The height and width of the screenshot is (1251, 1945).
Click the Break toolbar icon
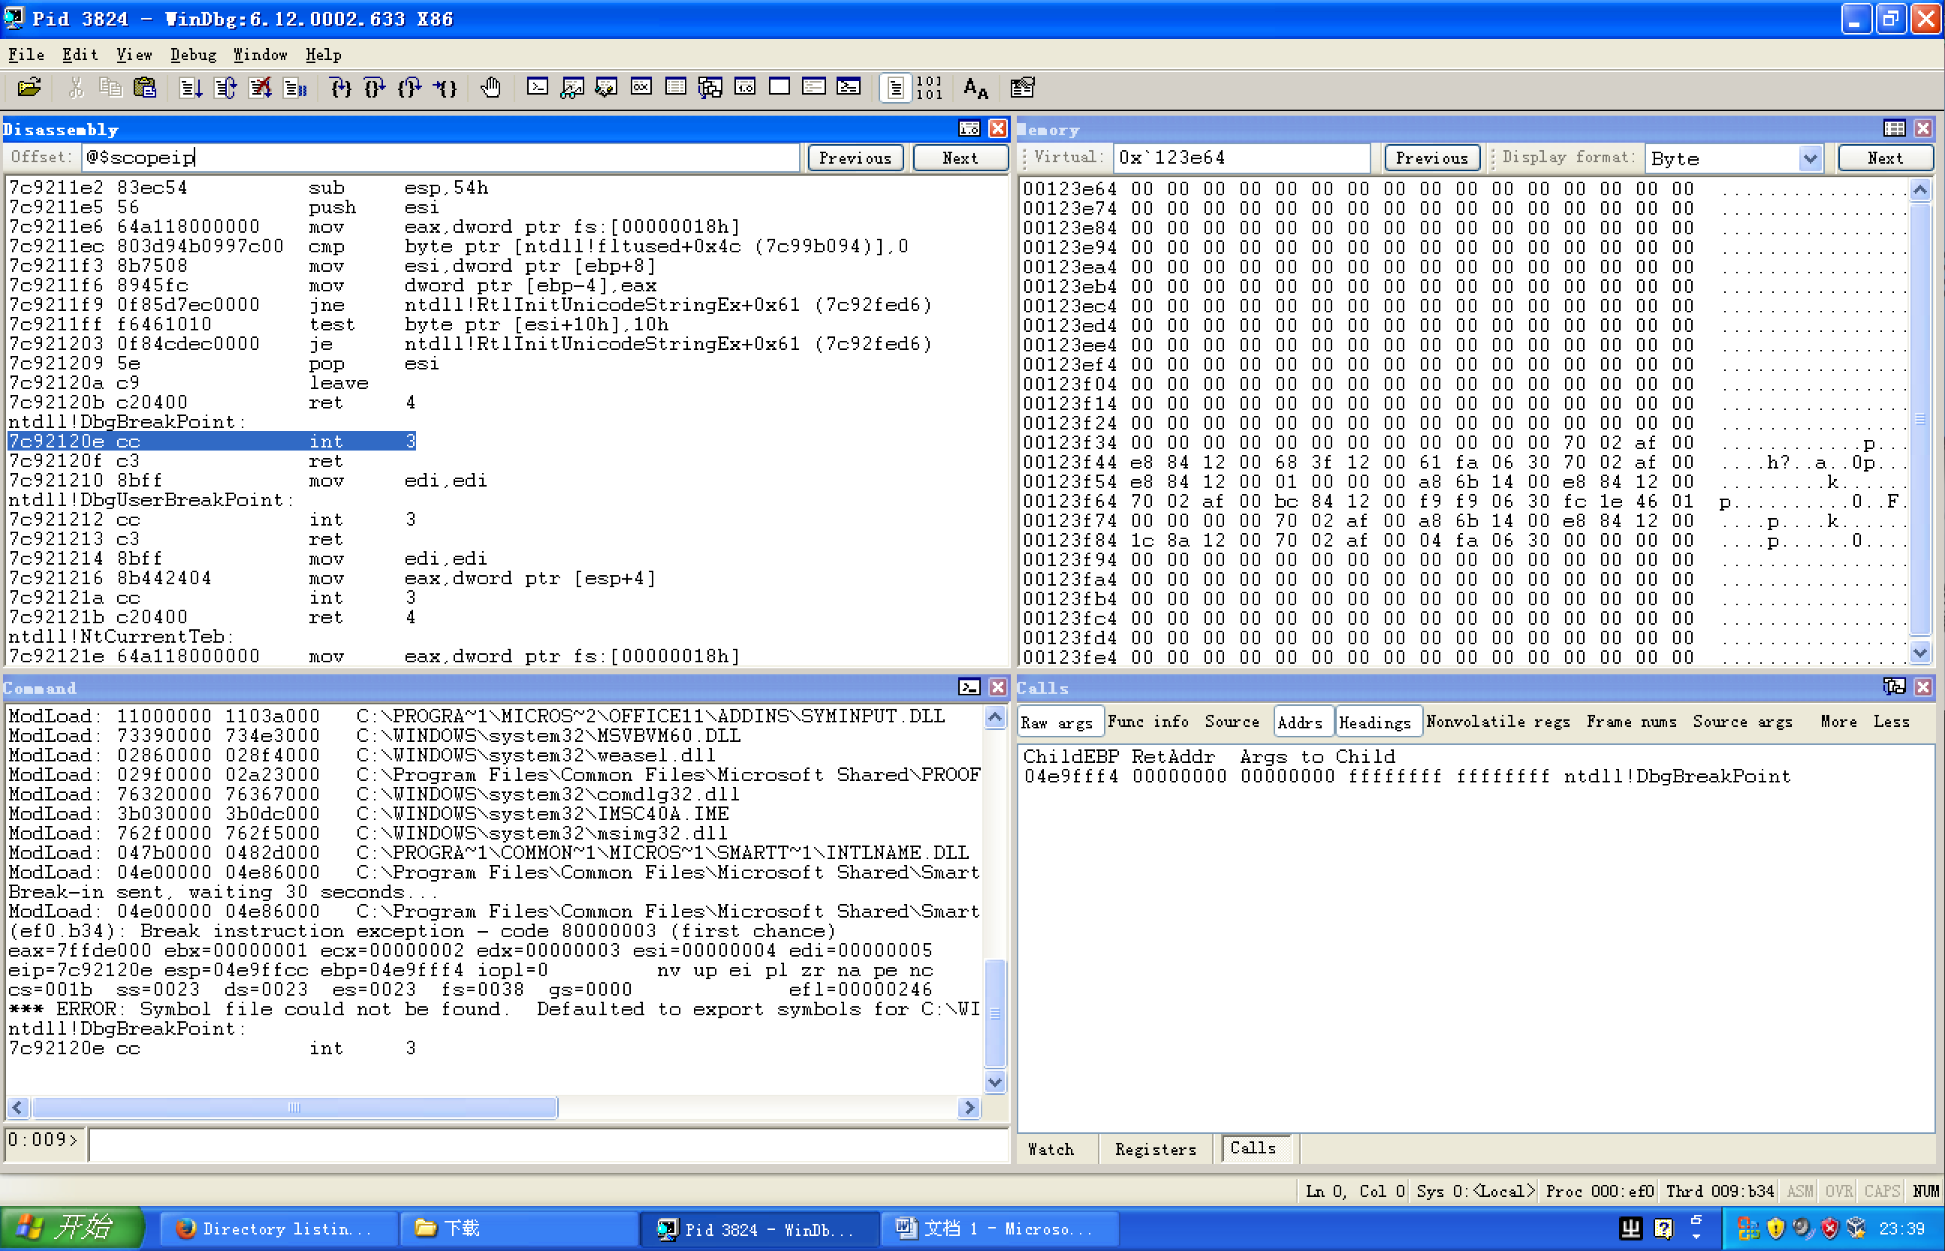point(295,88)
